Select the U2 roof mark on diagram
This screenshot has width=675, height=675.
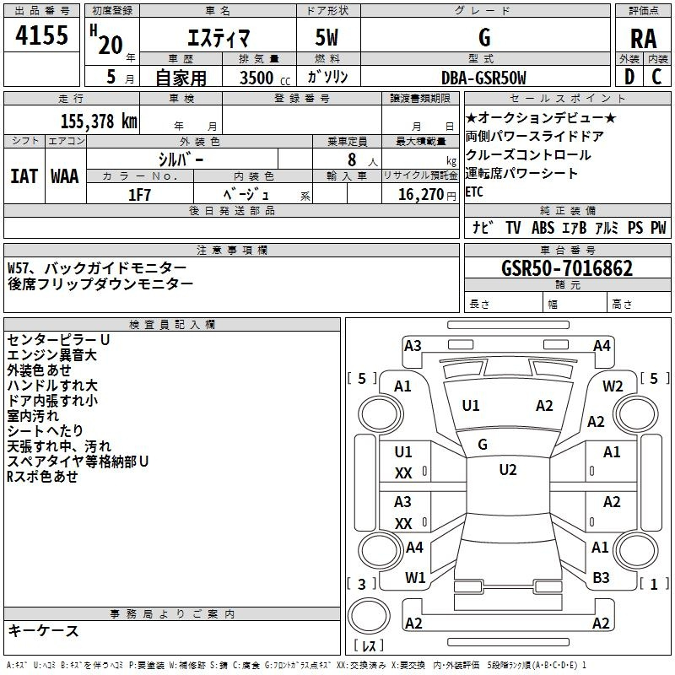coord(508,470)
